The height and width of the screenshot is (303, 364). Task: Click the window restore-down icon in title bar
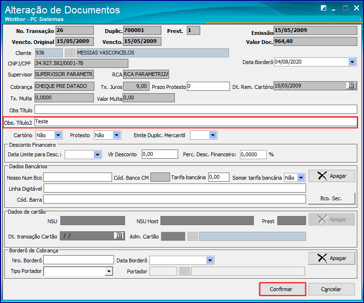tap(324, 8)
